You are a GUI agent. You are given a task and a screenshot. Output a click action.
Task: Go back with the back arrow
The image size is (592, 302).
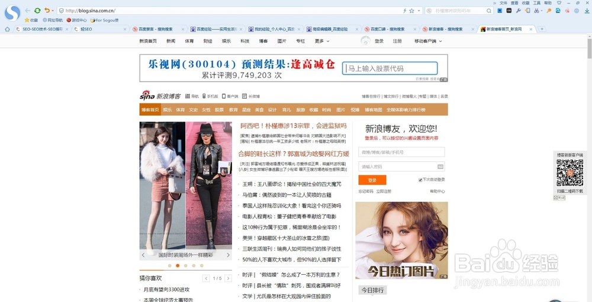tap(28, 11)
